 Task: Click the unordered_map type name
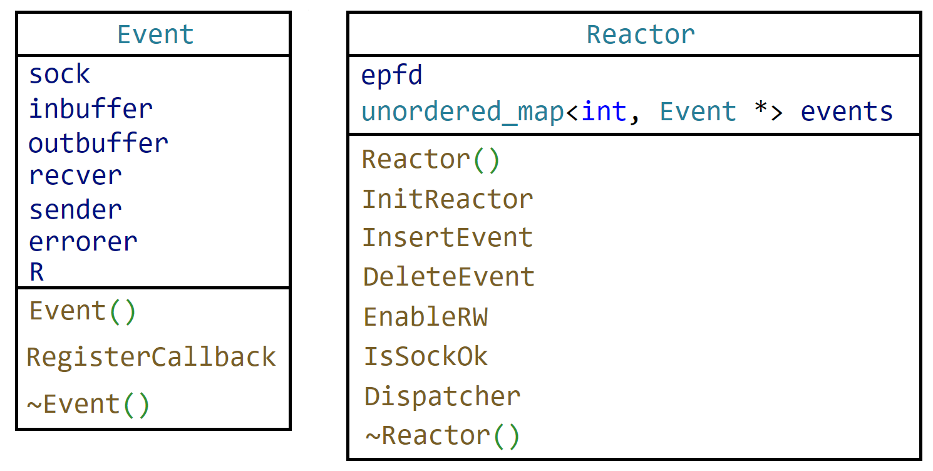463,113
